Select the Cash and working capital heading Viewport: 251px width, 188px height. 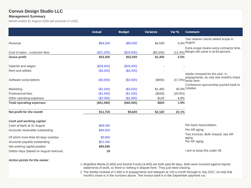27,121
